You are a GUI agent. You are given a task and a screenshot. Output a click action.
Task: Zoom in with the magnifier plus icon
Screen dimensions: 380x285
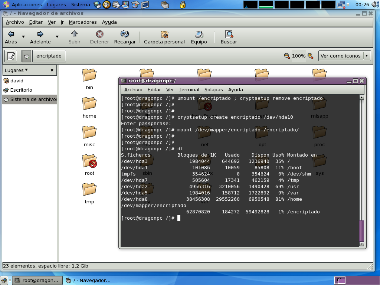(x=310, y=56)
